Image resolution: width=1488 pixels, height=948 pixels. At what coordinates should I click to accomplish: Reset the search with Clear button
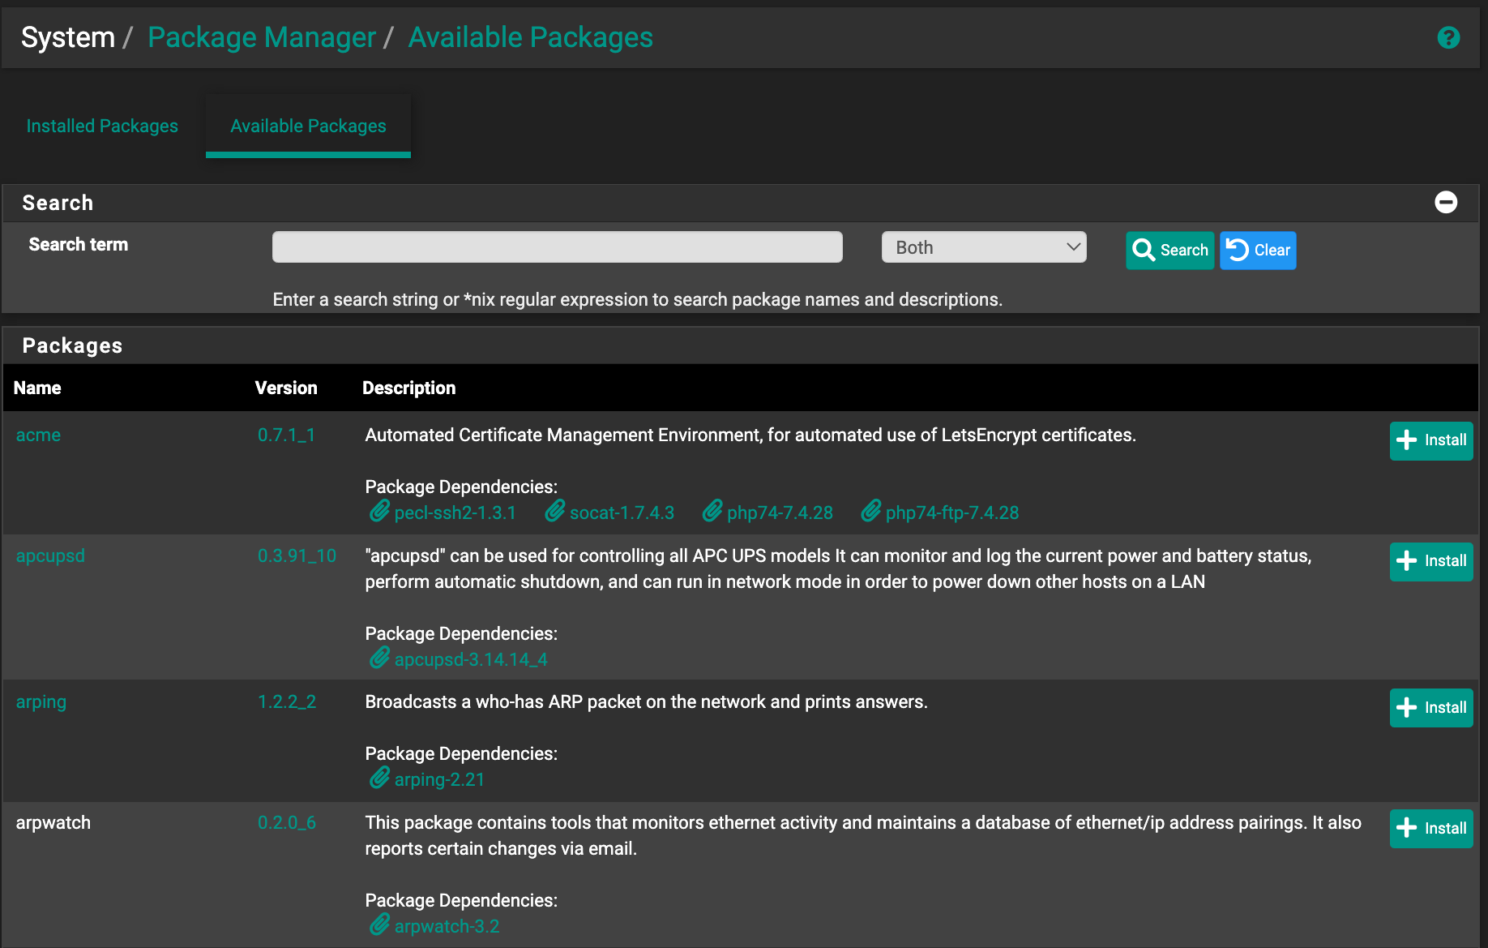click(x=1257, y=251)
